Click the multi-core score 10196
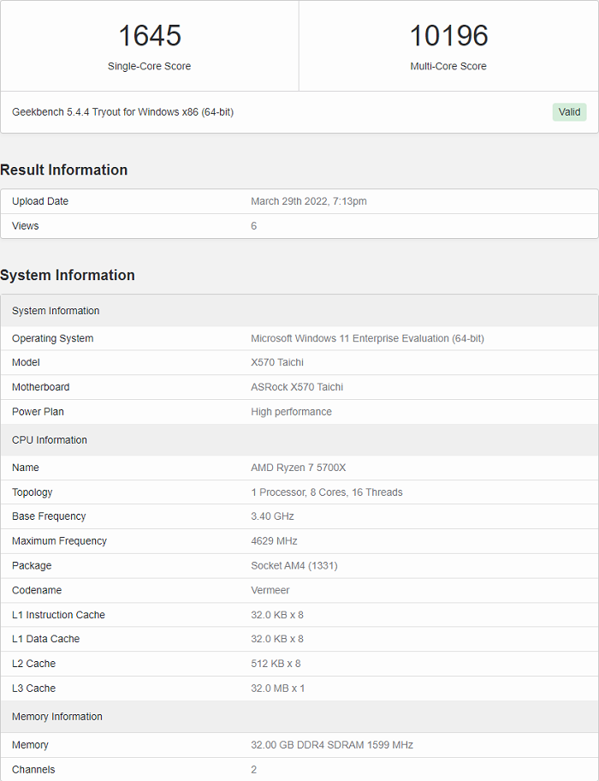The height and width of the screenshot is (781, 599). click(x=448, y=36)
